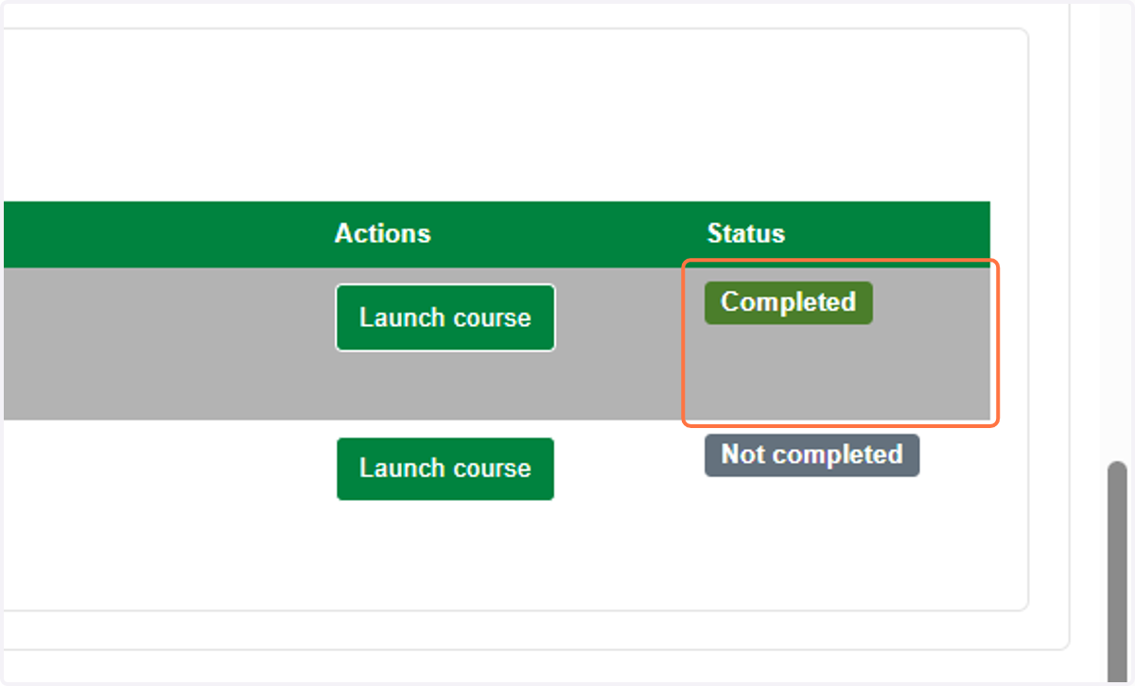Select the Status column header
Viewport: 1135px width, 686px height.
click(746, 233)
